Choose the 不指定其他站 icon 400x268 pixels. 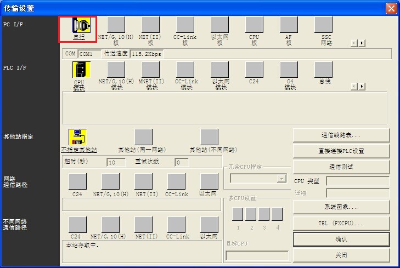pos(77,137)
